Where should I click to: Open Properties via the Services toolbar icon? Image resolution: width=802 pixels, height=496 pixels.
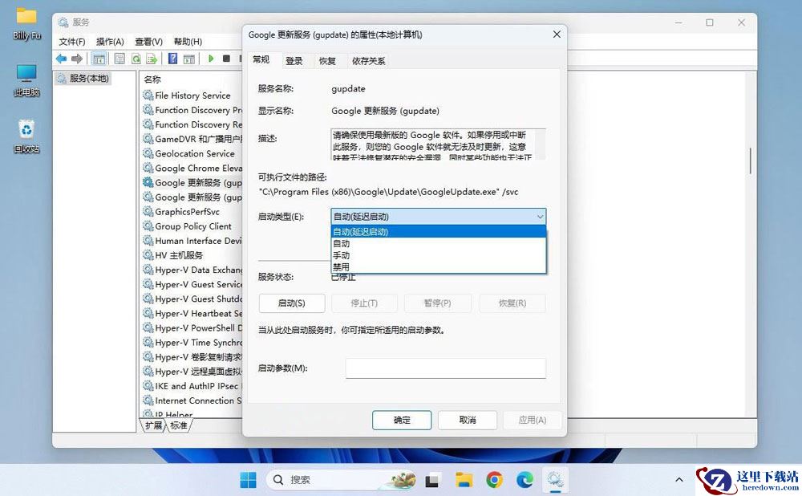click(119, 59)
